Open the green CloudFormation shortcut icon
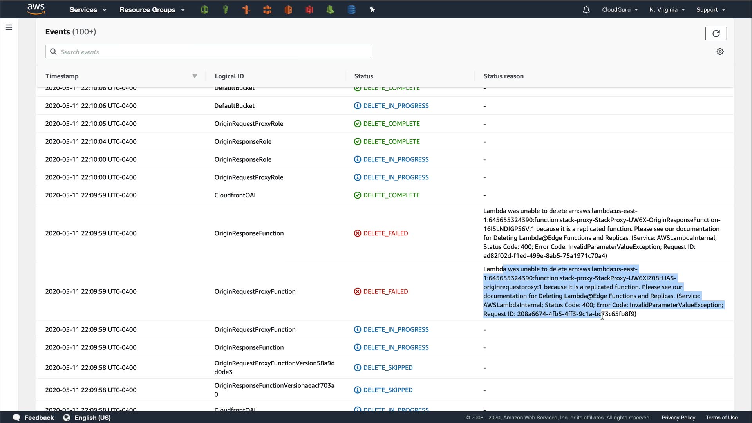The image size is (752, 423). coord(204,10)
